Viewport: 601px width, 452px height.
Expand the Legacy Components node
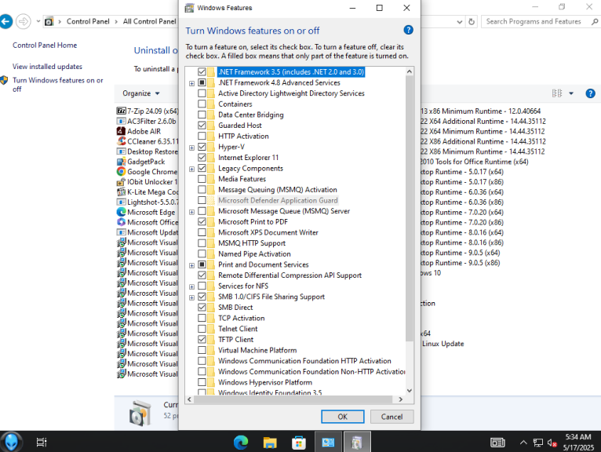[x=191, y=169]
